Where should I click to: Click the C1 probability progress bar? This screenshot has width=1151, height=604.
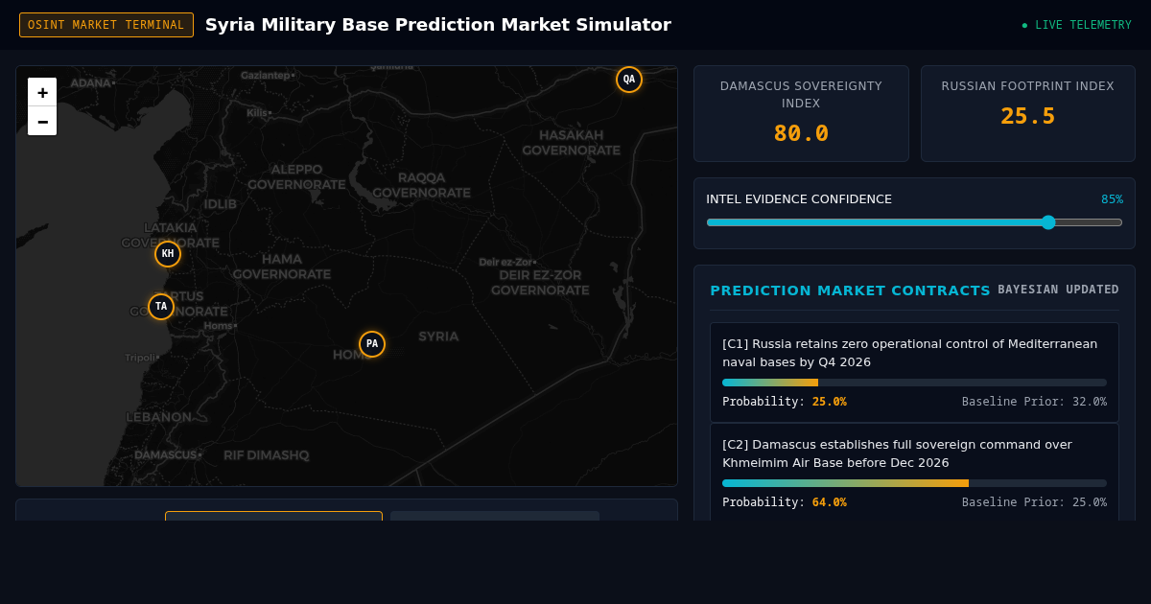point(914,383)
